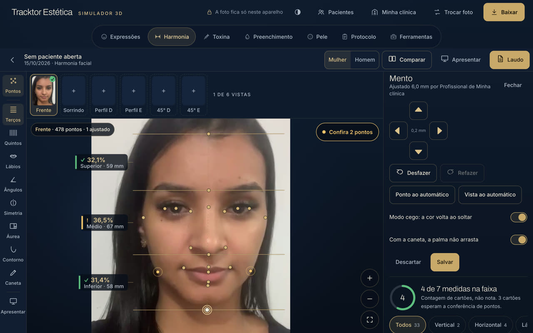Click the Baixar download button
533x333 pixels.
pos(504,12)
